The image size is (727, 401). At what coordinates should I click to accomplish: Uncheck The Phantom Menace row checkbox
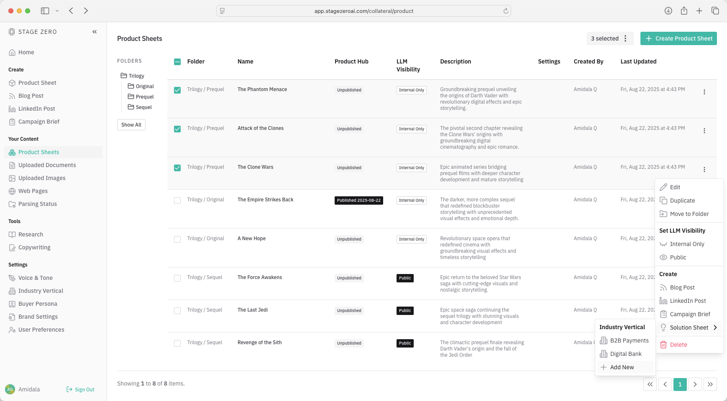pyautogui.click(x=177, y=90)
